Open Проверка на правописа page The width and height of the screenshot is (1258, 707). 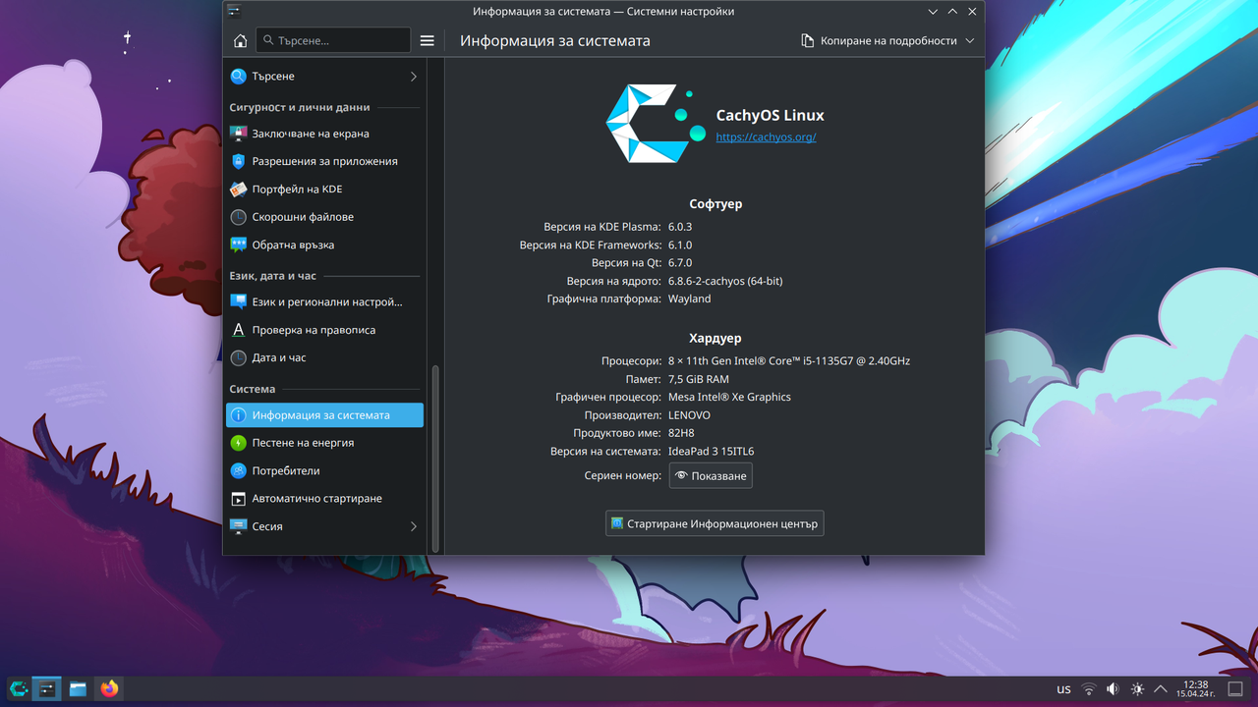click(x=324, y=330)
